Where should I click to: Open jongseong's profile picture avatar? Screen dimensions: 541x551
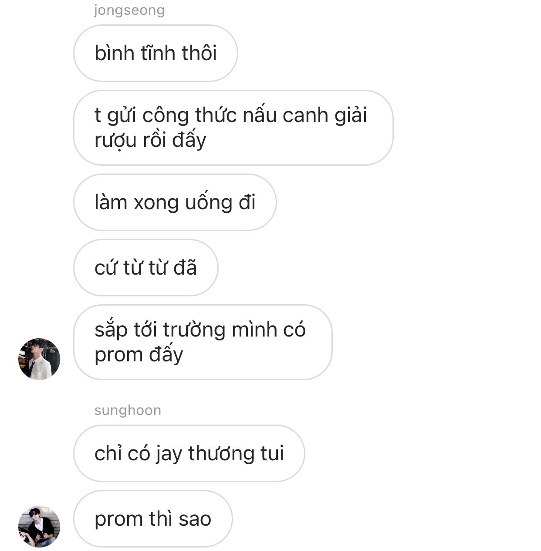[x=39, y=359]
